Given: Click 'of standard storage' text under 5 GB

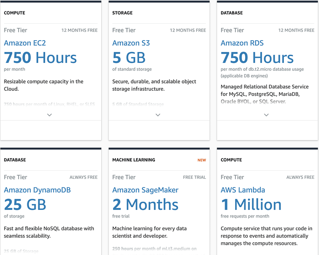Looking at the screenshot, I should [x=132, y=69].
